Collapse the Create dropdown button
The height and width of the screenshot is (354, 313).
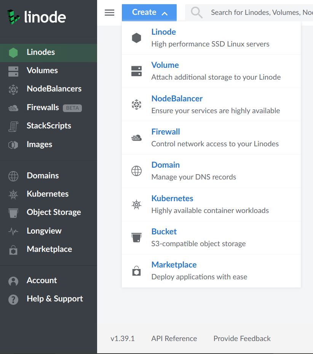point(149,13)
